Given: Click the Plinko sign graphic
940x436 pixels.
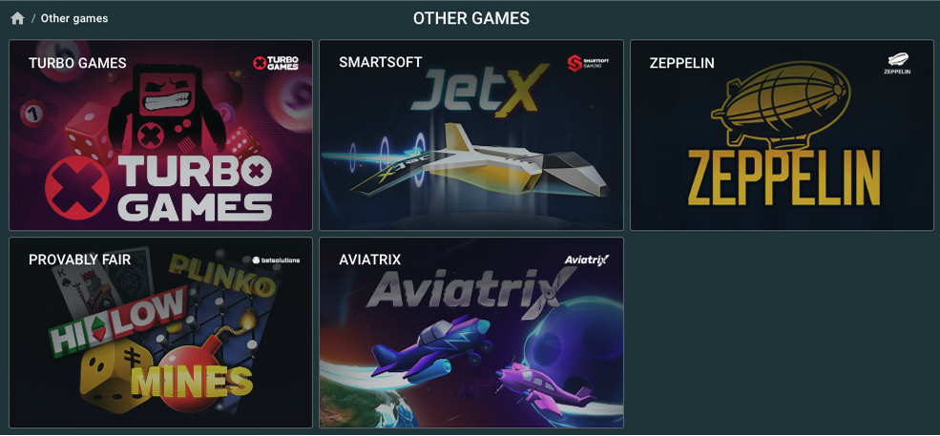Looking at the screenshot, I should pyautogui.click(x=225, y=274).
